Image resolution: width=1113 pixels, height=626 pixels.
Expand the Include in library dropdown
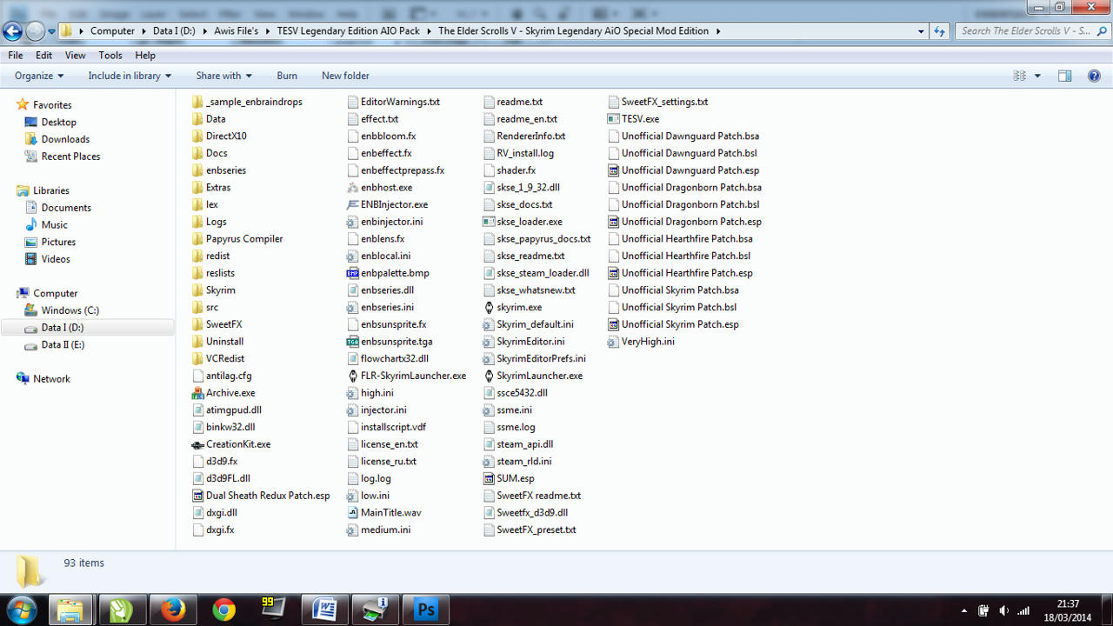[x=130, y=76]
